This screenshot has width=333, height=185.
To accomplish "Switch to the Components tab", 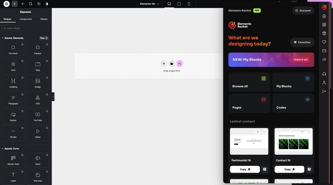I will point(26,19).
